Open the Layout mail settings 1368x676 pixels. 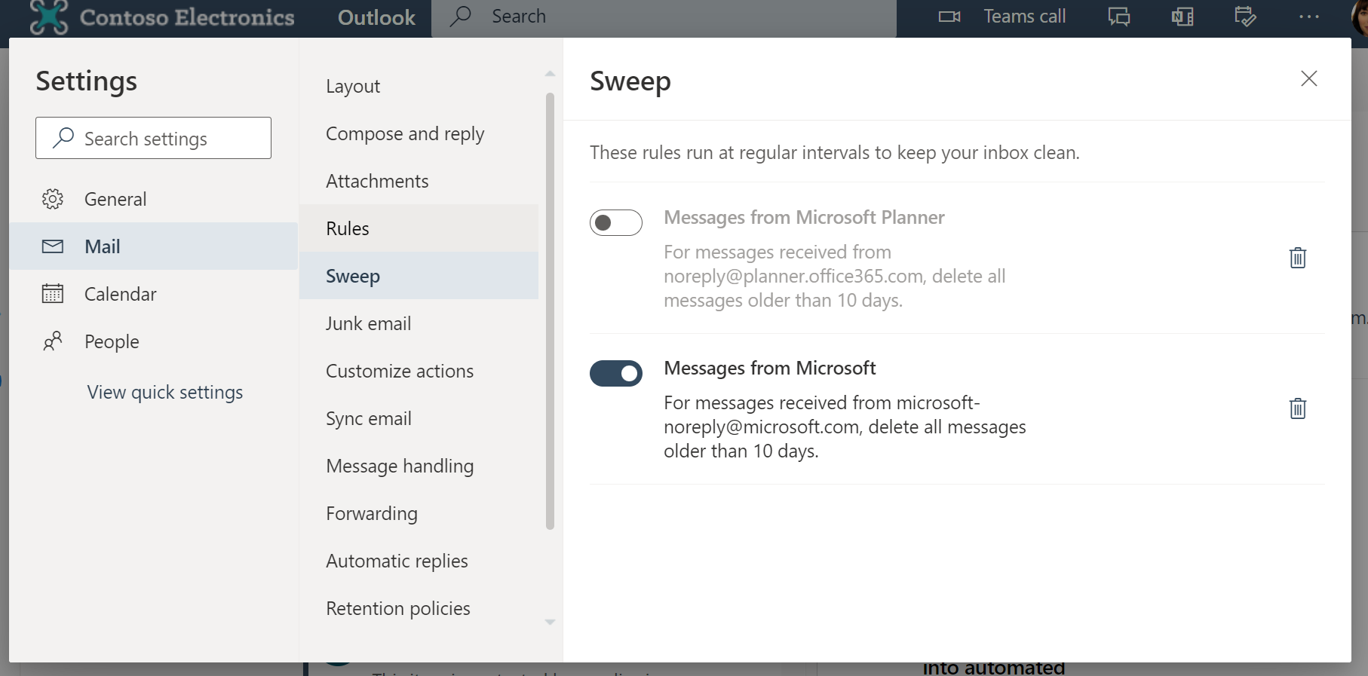pyautogui.click(x=419, y=86)
